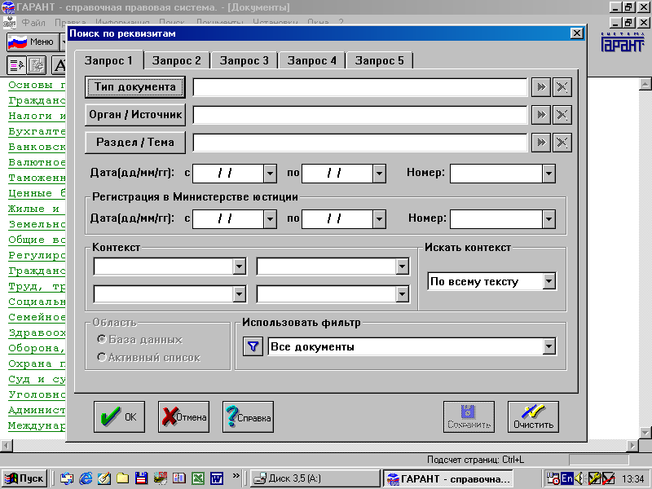
Task: Open the 'Суд и су' section link
Action: coord(37,379)
